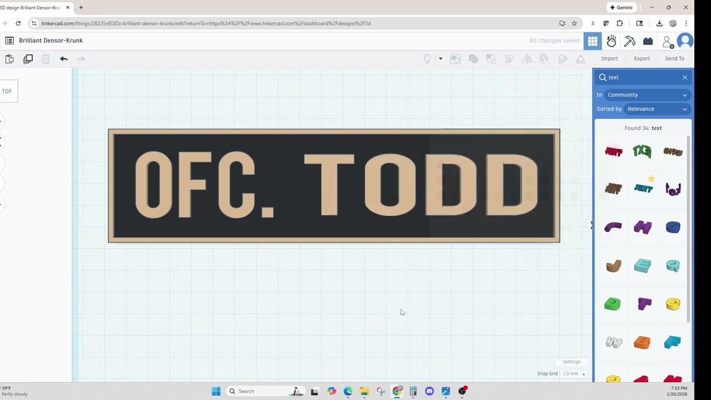Image resolution: width=711 pixels, height=400 pixels.
Task: Invite collaborators with add-person icon
Action: (668, 42)
